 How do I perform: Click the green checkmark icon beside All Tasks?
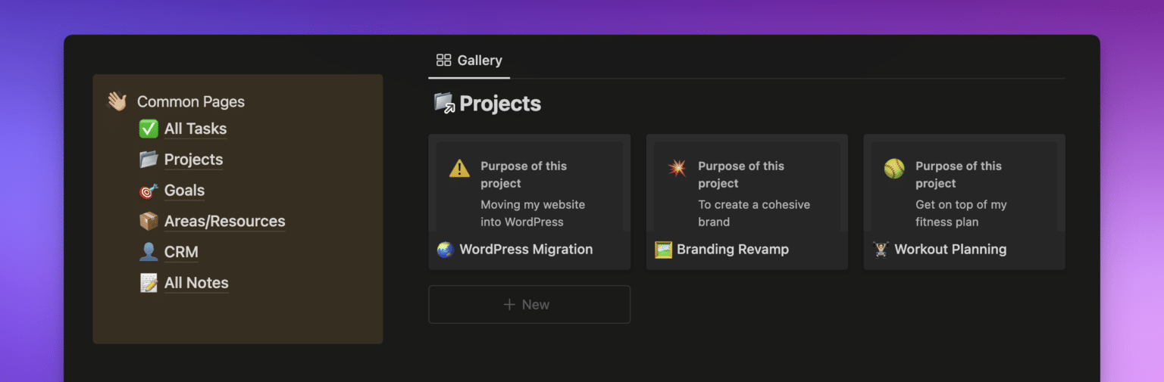(x=149, y=129)
